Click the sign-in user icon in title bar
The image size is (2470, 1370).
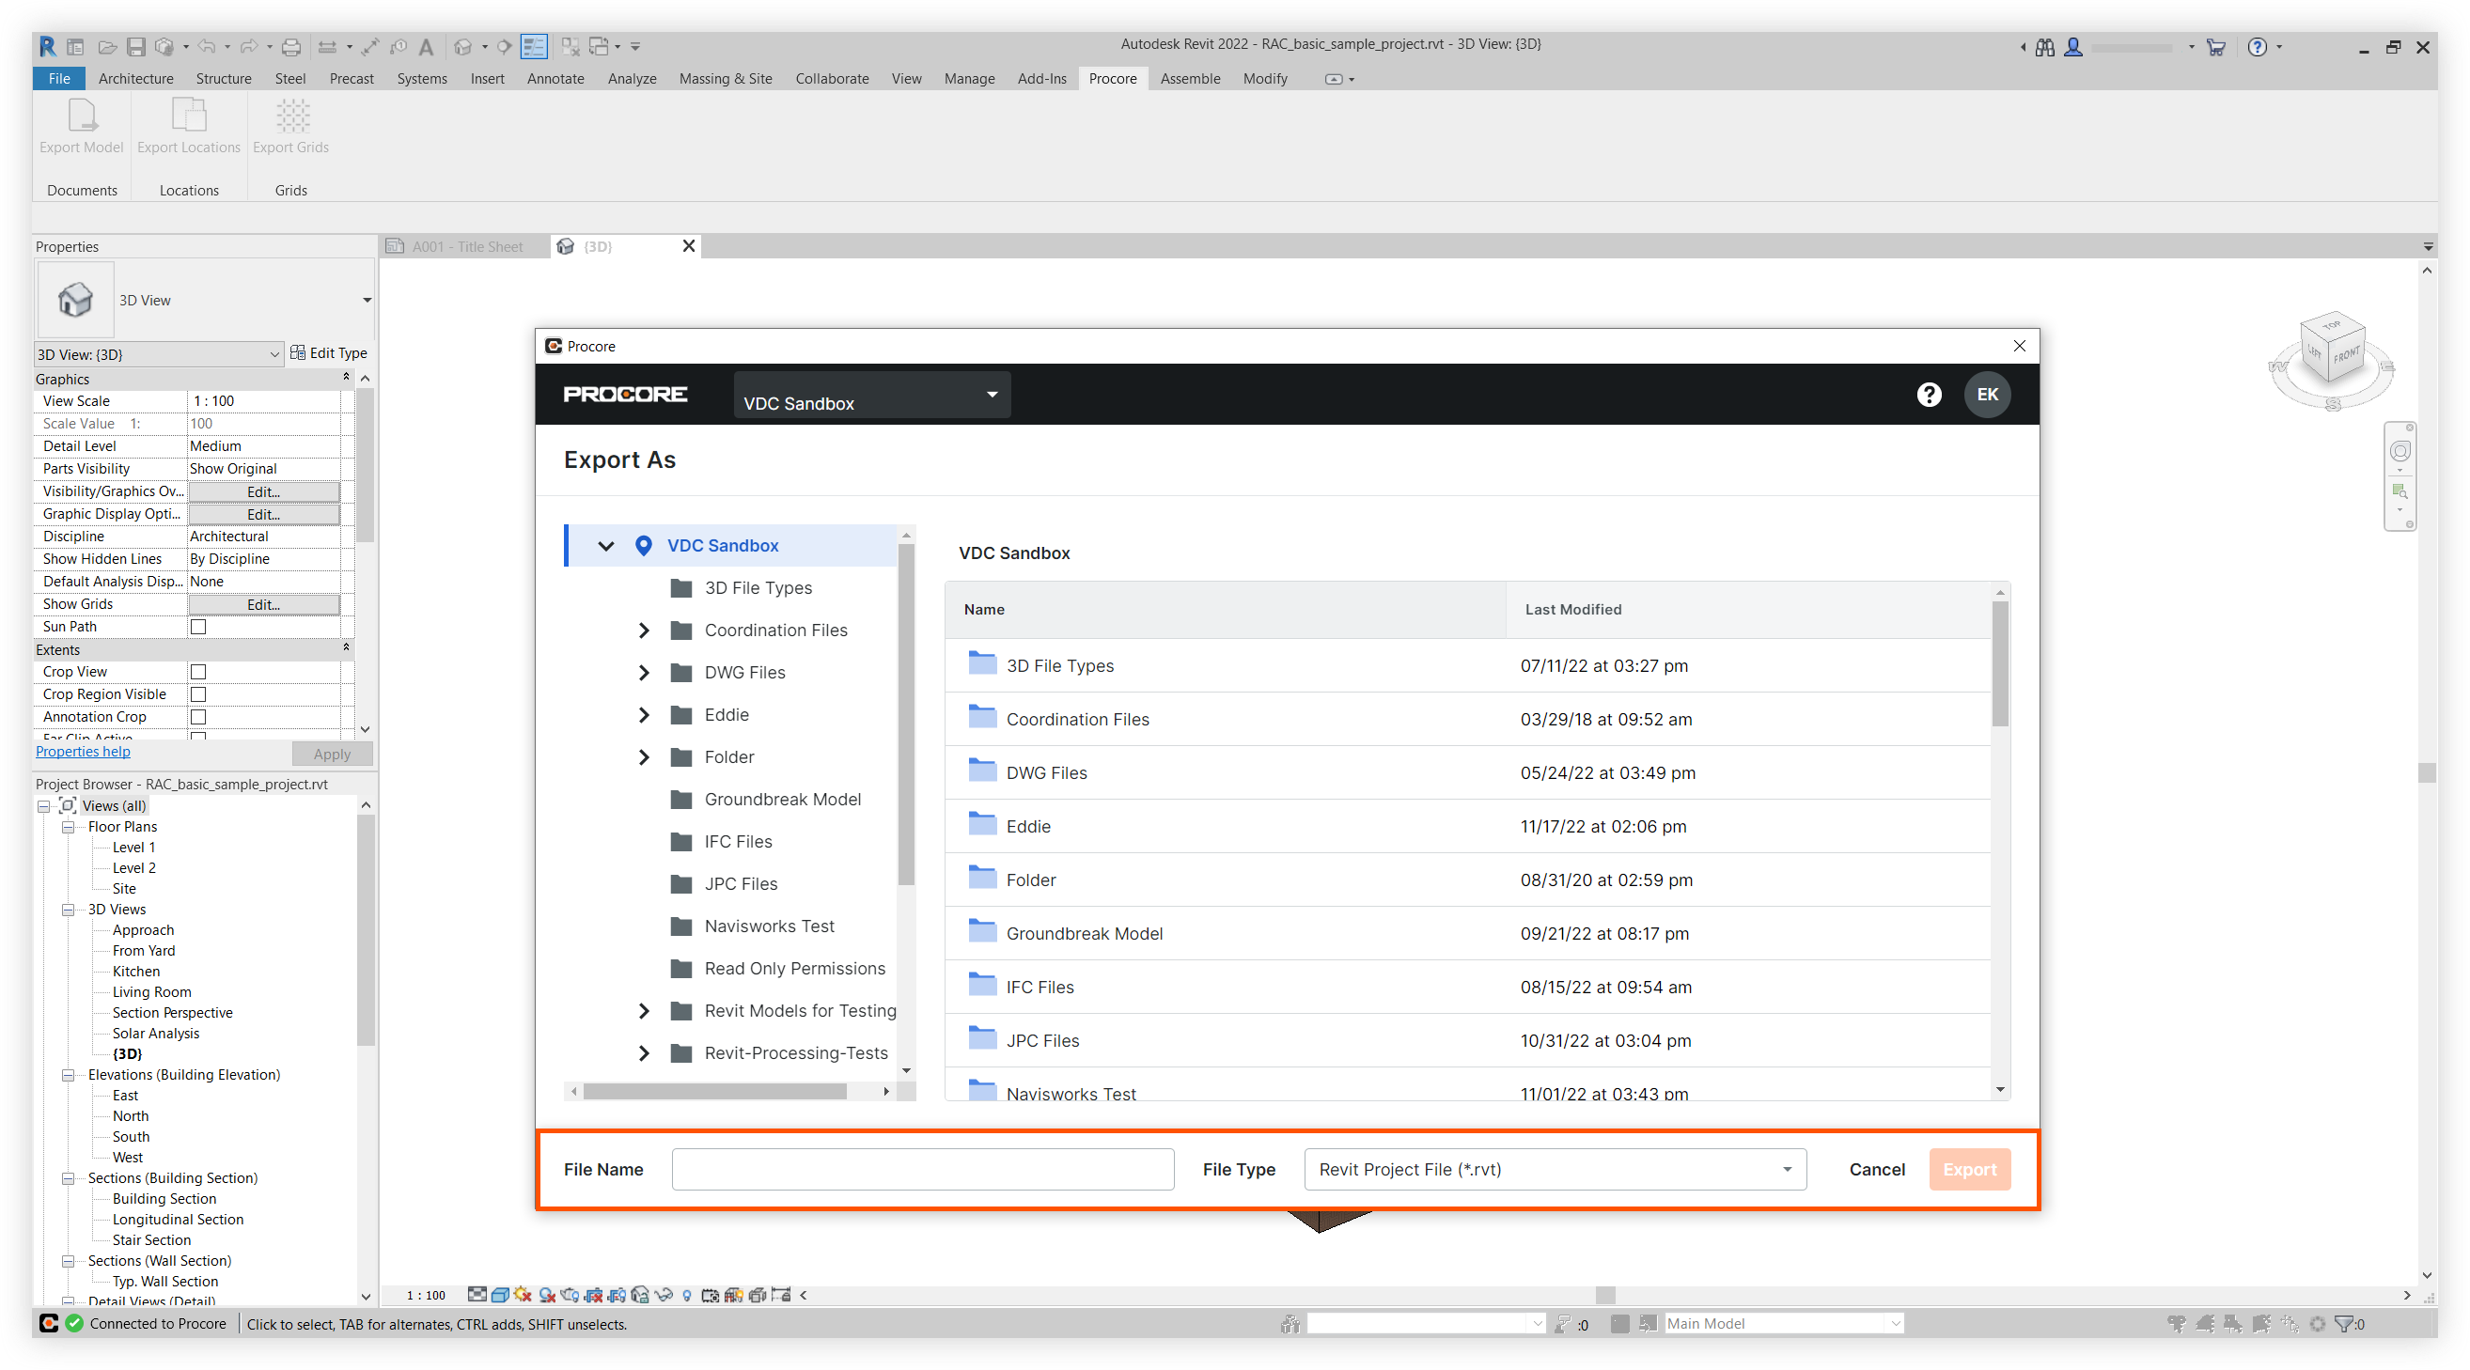(2073, 46)
